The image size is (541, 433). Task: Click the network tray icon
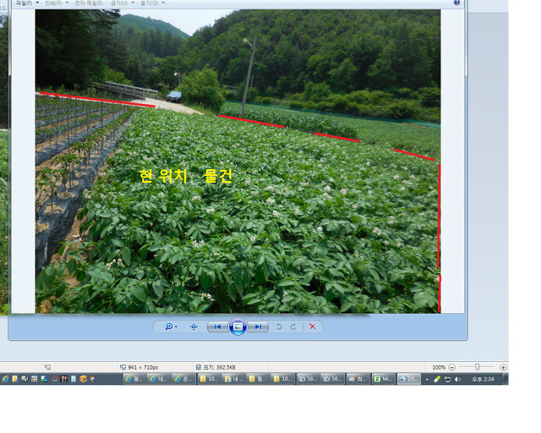(x=447, y=379)
